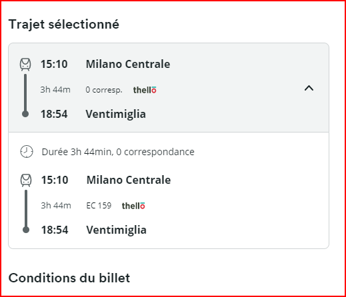Screen dimensions: 346x297
Task: Click Milano Centrale in the detailed segment
Action: point(129,180)
